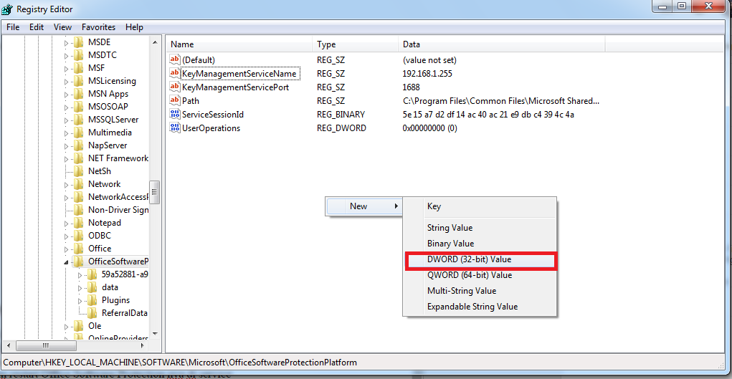
Task: Select Key in New submenu
Action: click(x=480, y=206)
